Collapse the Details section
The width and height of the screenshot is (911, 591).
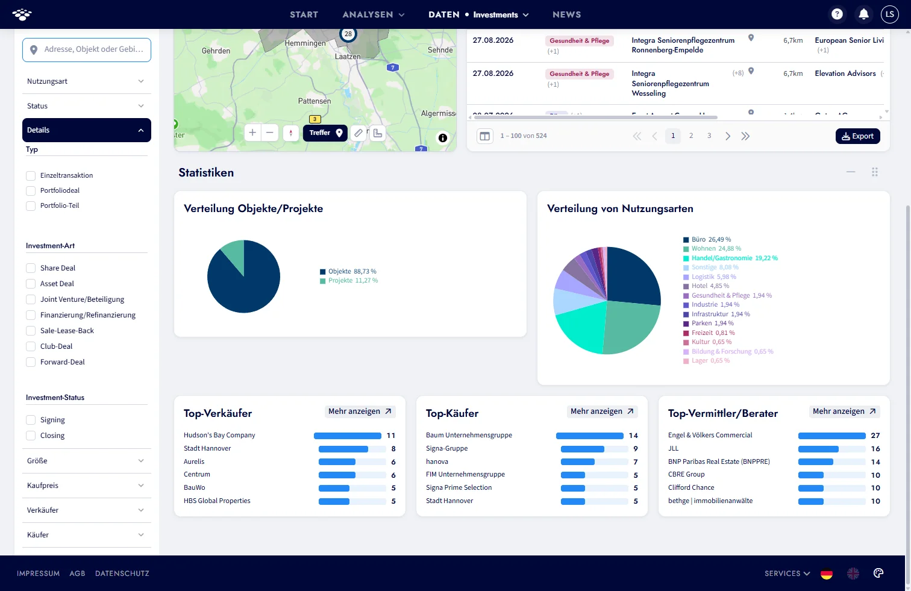point(87,130)
